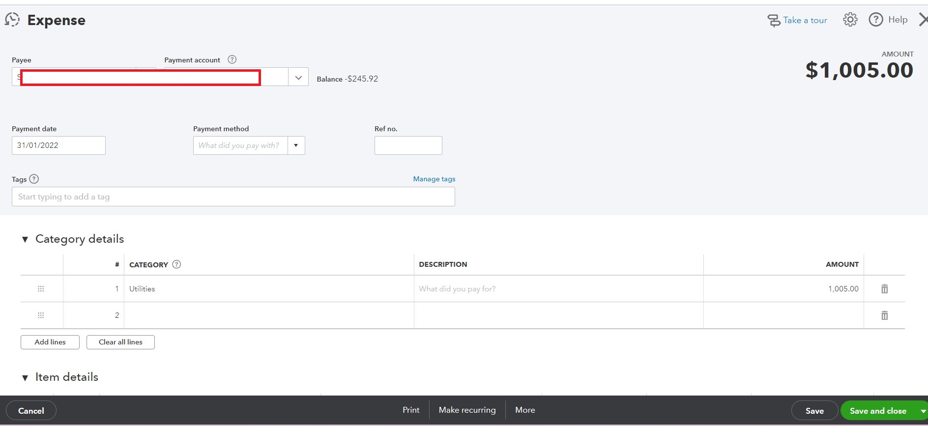Click the drag handle on row 1

coord(41,289)
